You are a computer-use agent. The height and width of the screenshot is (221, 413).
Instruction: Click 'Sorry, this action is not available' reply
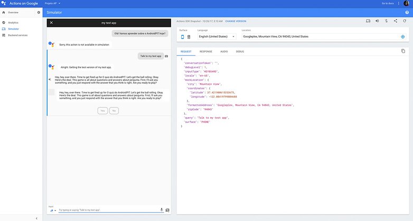click(84, 45)
